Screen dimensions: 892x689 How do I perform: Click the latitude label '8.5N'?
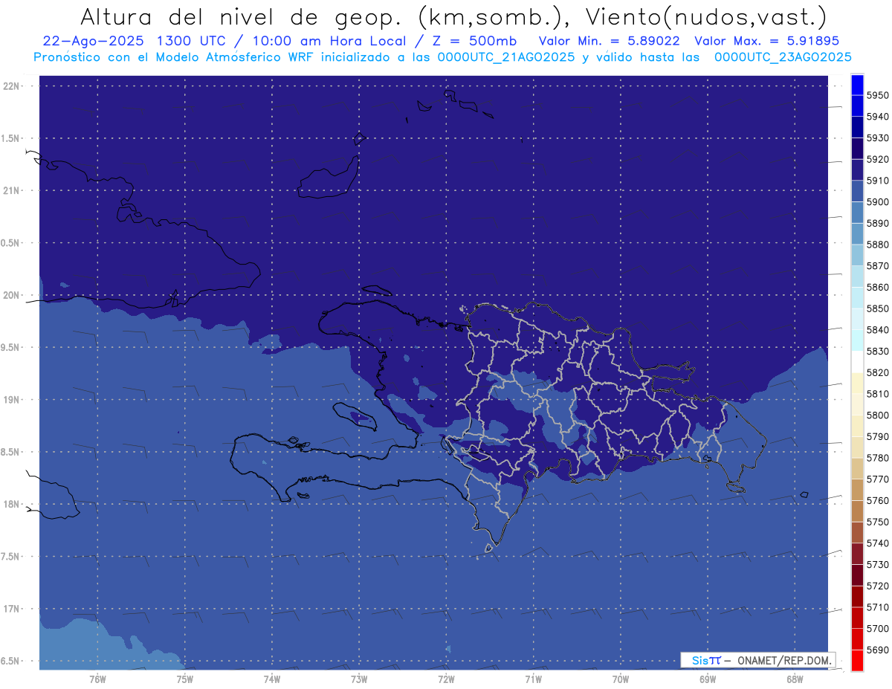coord(11,452)
